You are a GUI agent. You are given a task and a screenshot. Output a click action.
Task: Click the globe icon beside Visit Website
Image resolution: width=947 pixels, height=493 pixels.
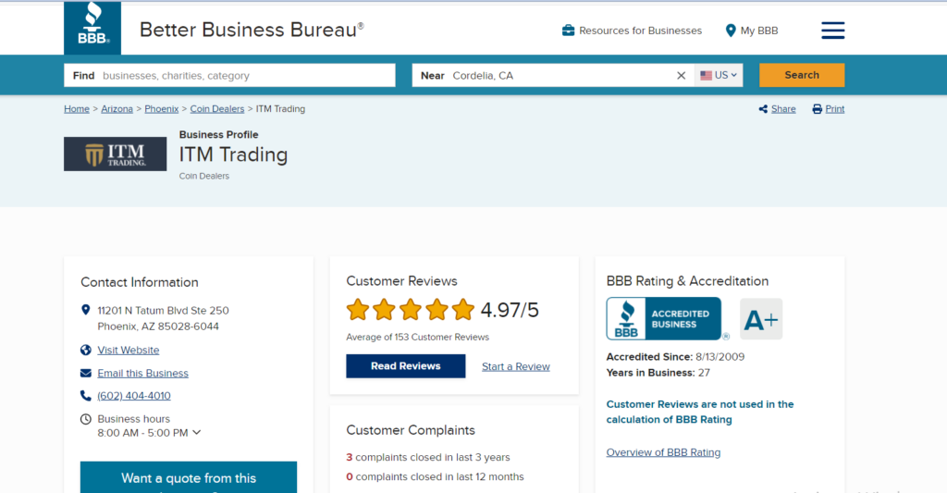[86, 350]
